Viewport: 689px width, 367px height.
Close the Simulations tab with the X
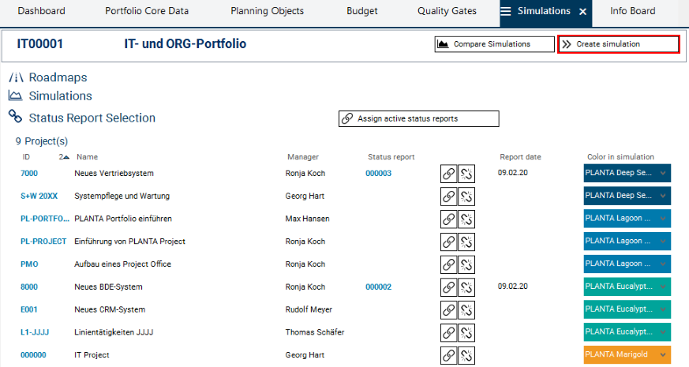582,12
